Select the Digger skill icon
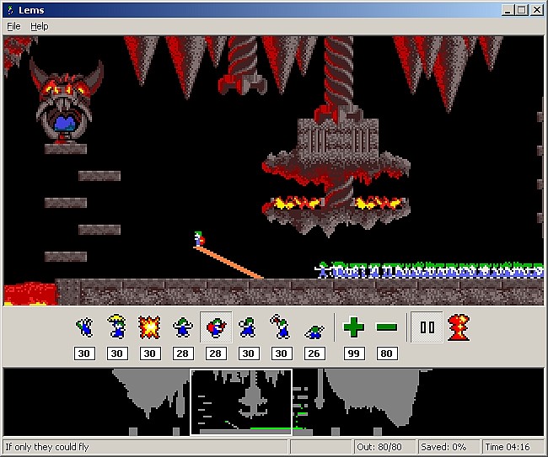This screenshot has height=457, width=548. (x=314, y=332)
